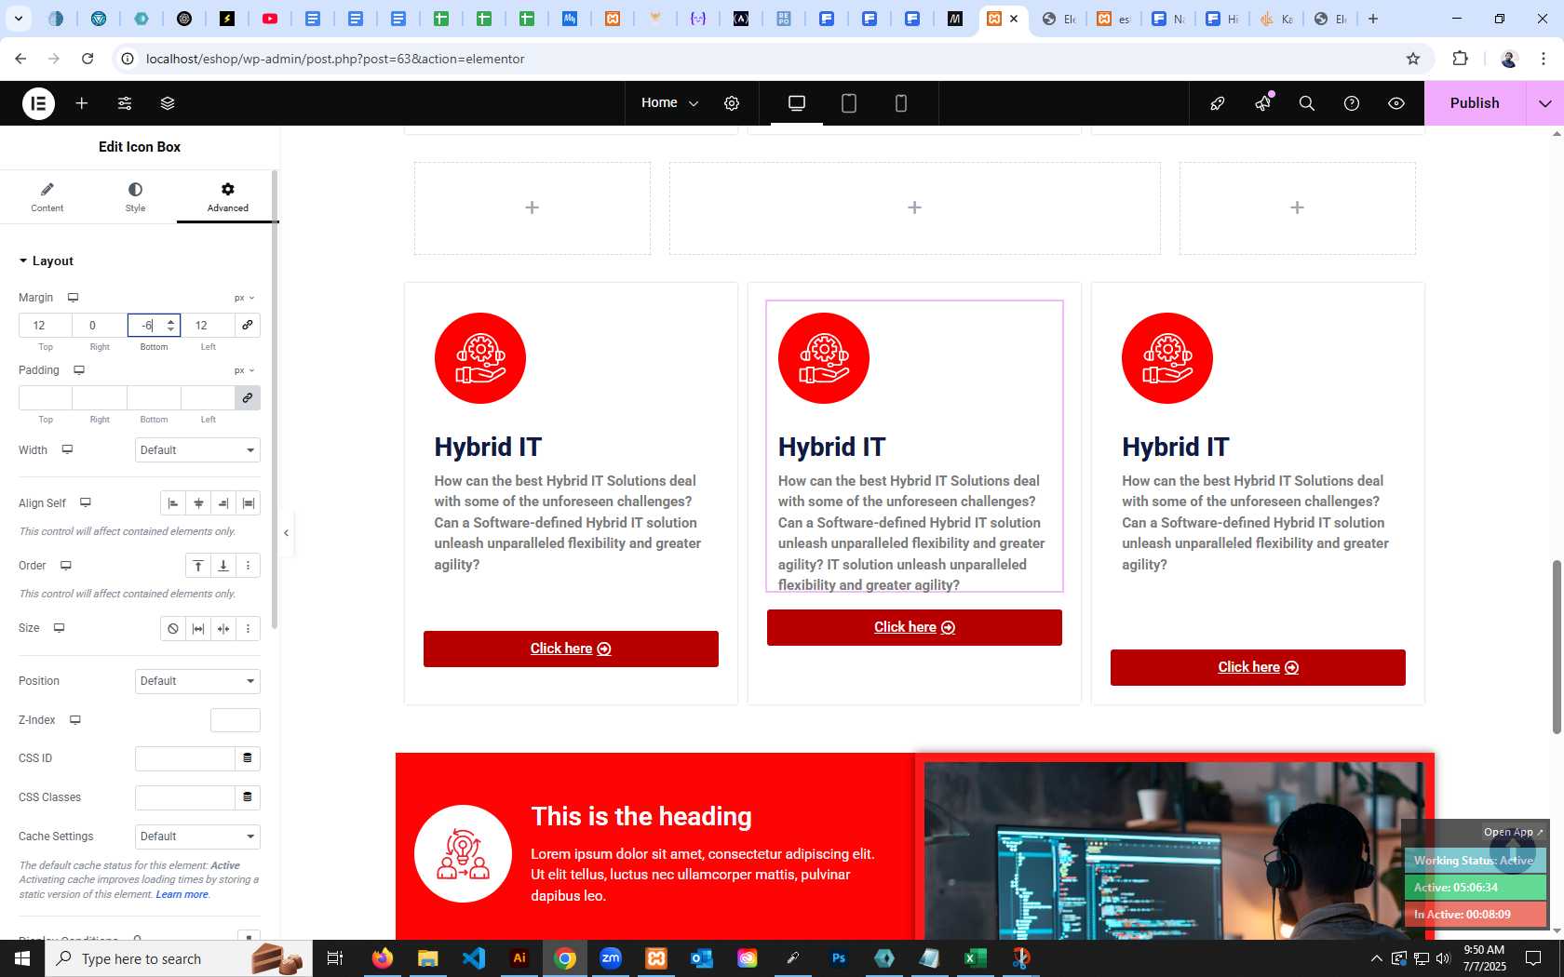Switch to mobile device preview
1564x977 pixels.
coord(901,103)
